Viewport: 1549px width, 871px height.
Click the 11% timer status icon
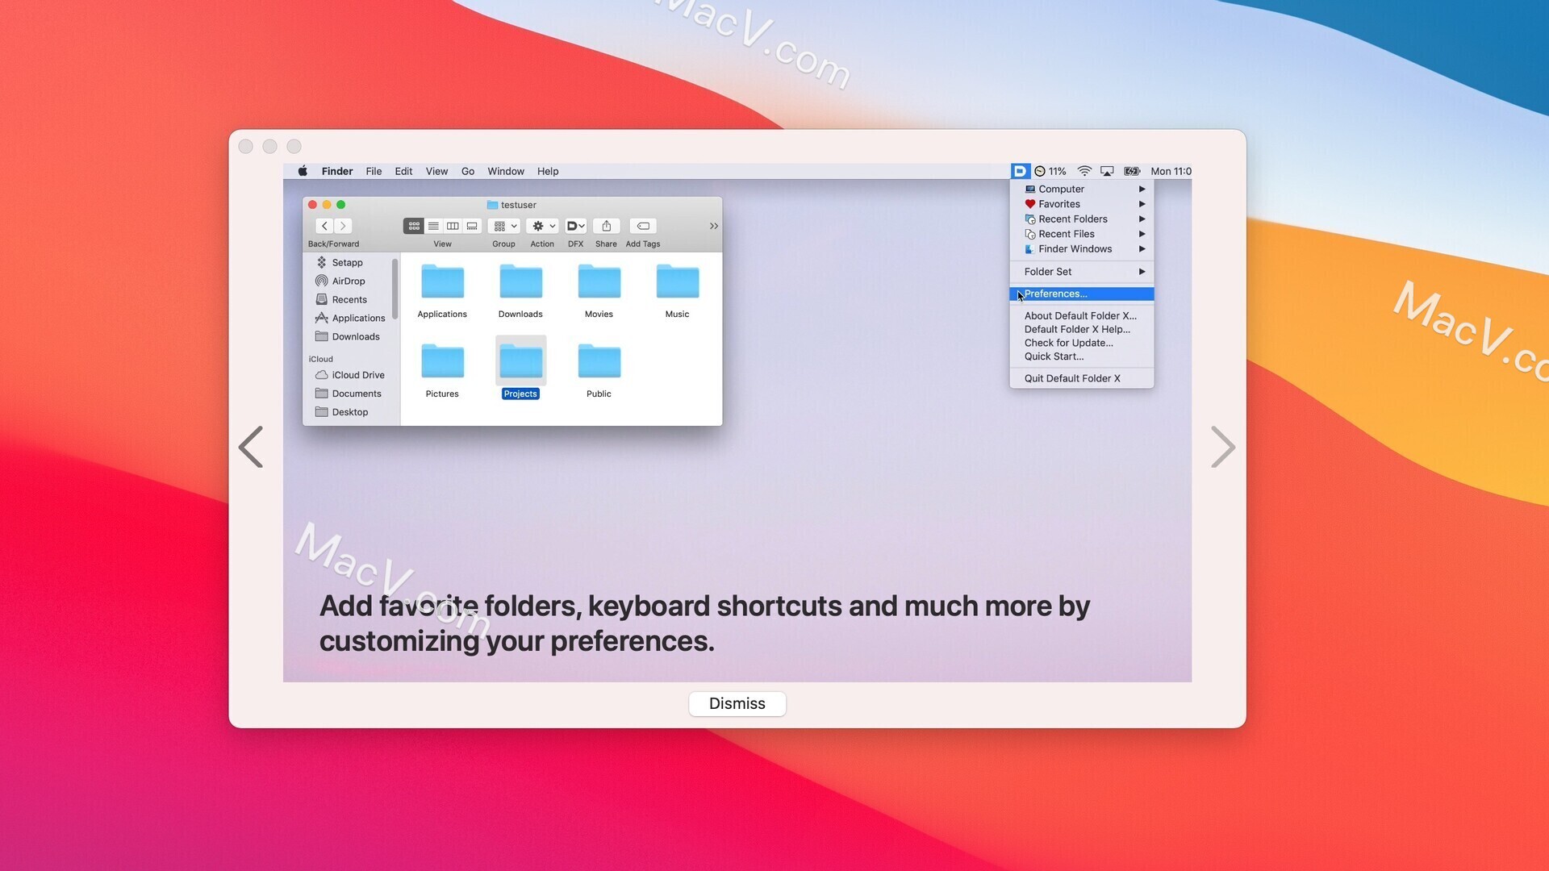coord(1050,171)
